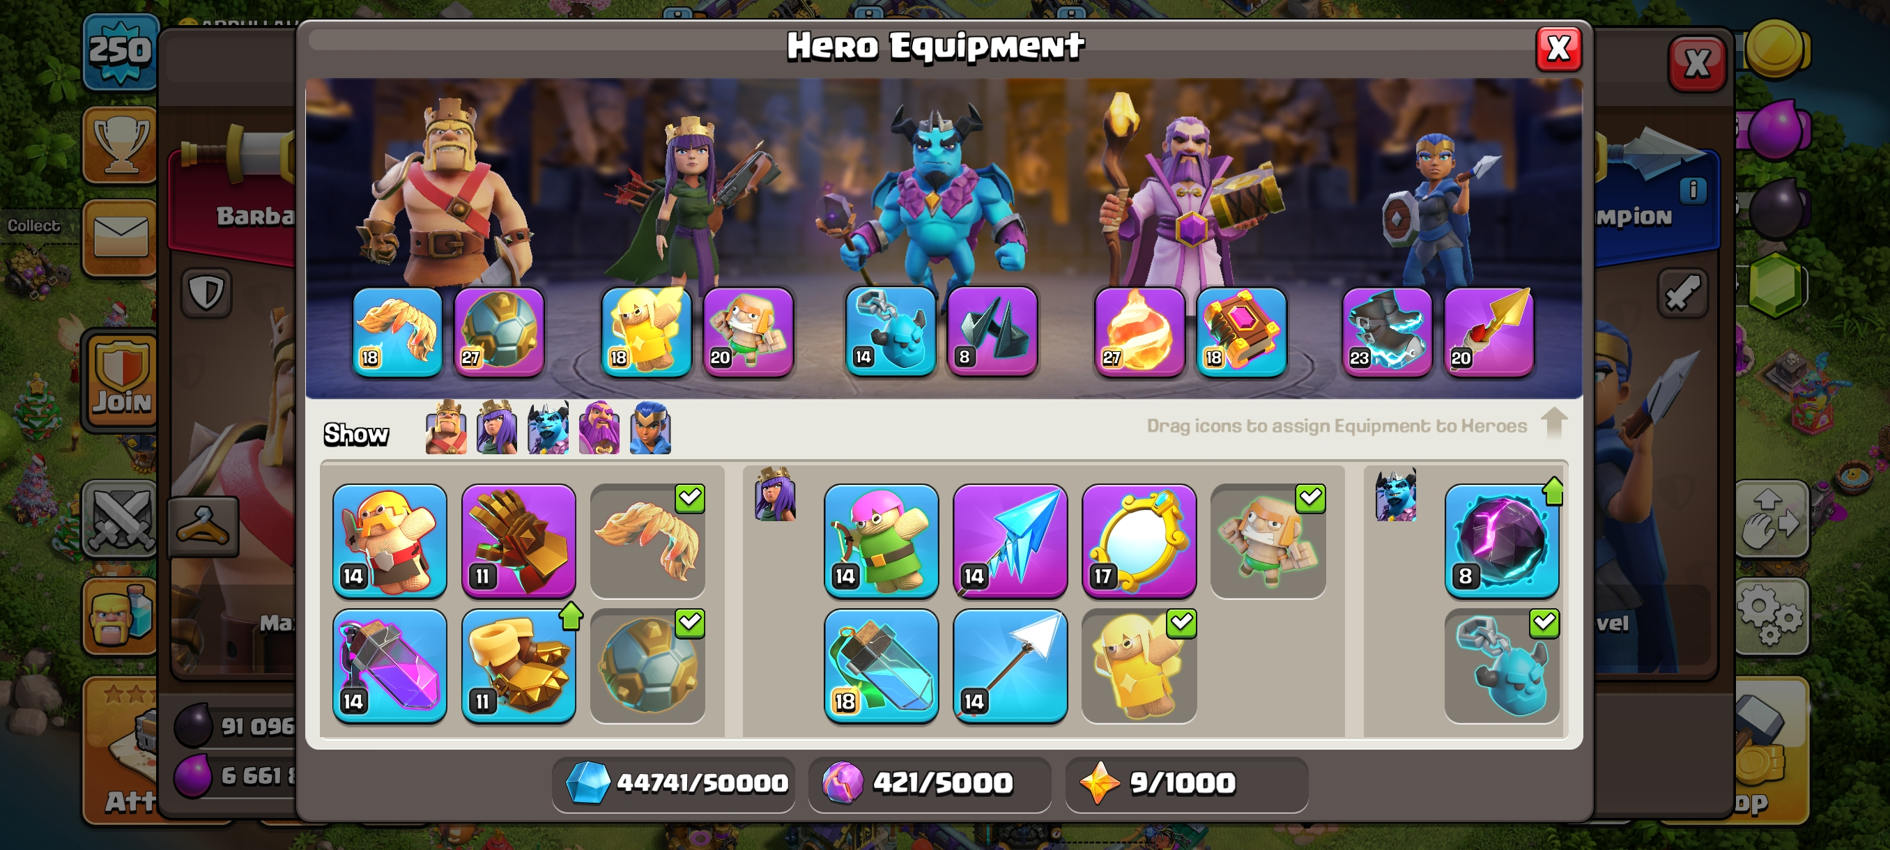Collapse hero panel with the up arrow

point(1555,422)
